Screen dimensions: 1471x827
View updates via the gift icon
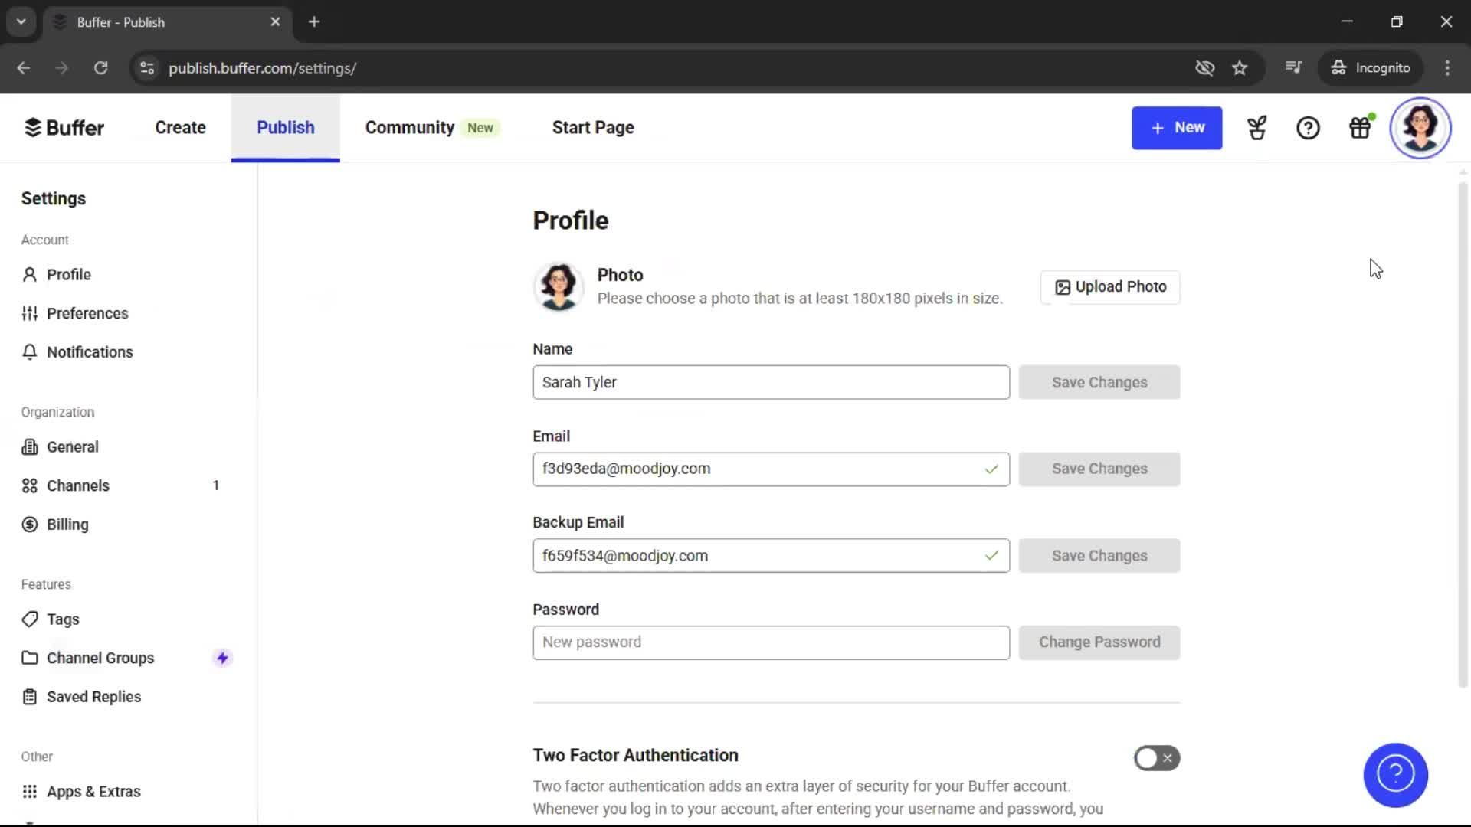coord(1361,128)
